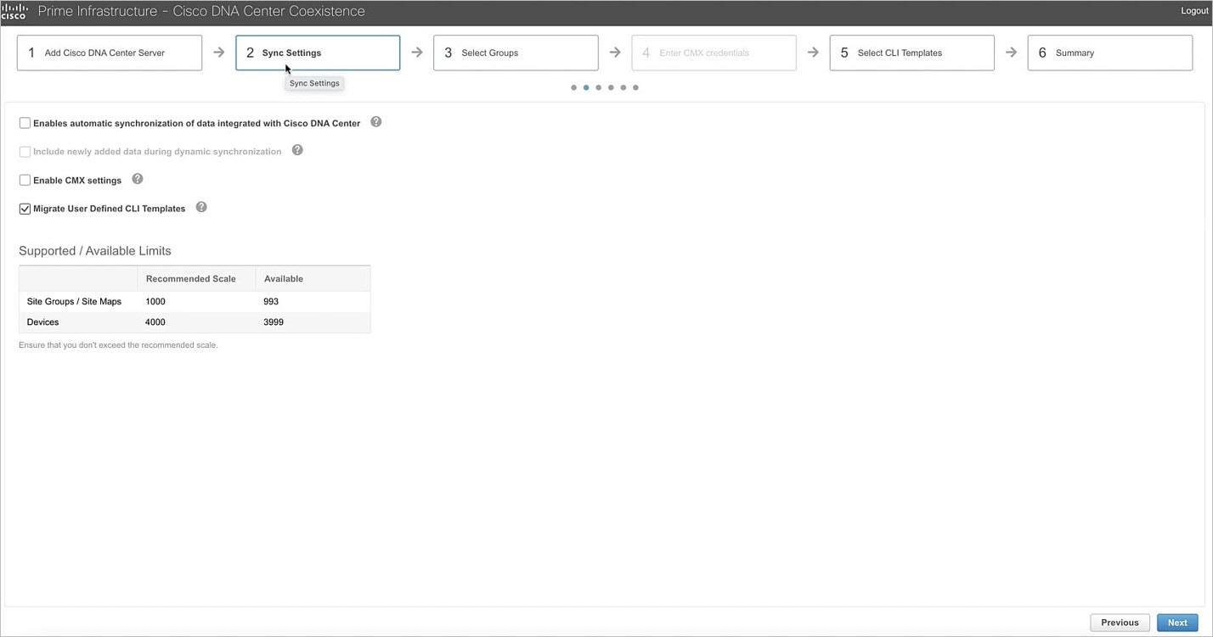The height and width of the screenshot is (637, 1213).
Task: Check Include newly added data checkbox
Action: coord(25,152)
